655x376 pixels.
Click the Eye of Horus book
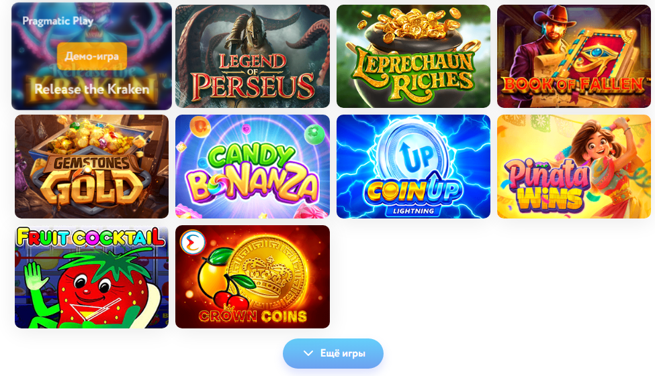pos(597,54)
